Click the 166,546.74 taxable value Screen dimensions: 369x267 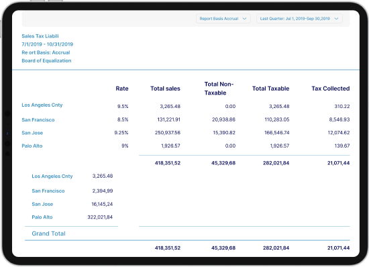[x=276, y=133]
